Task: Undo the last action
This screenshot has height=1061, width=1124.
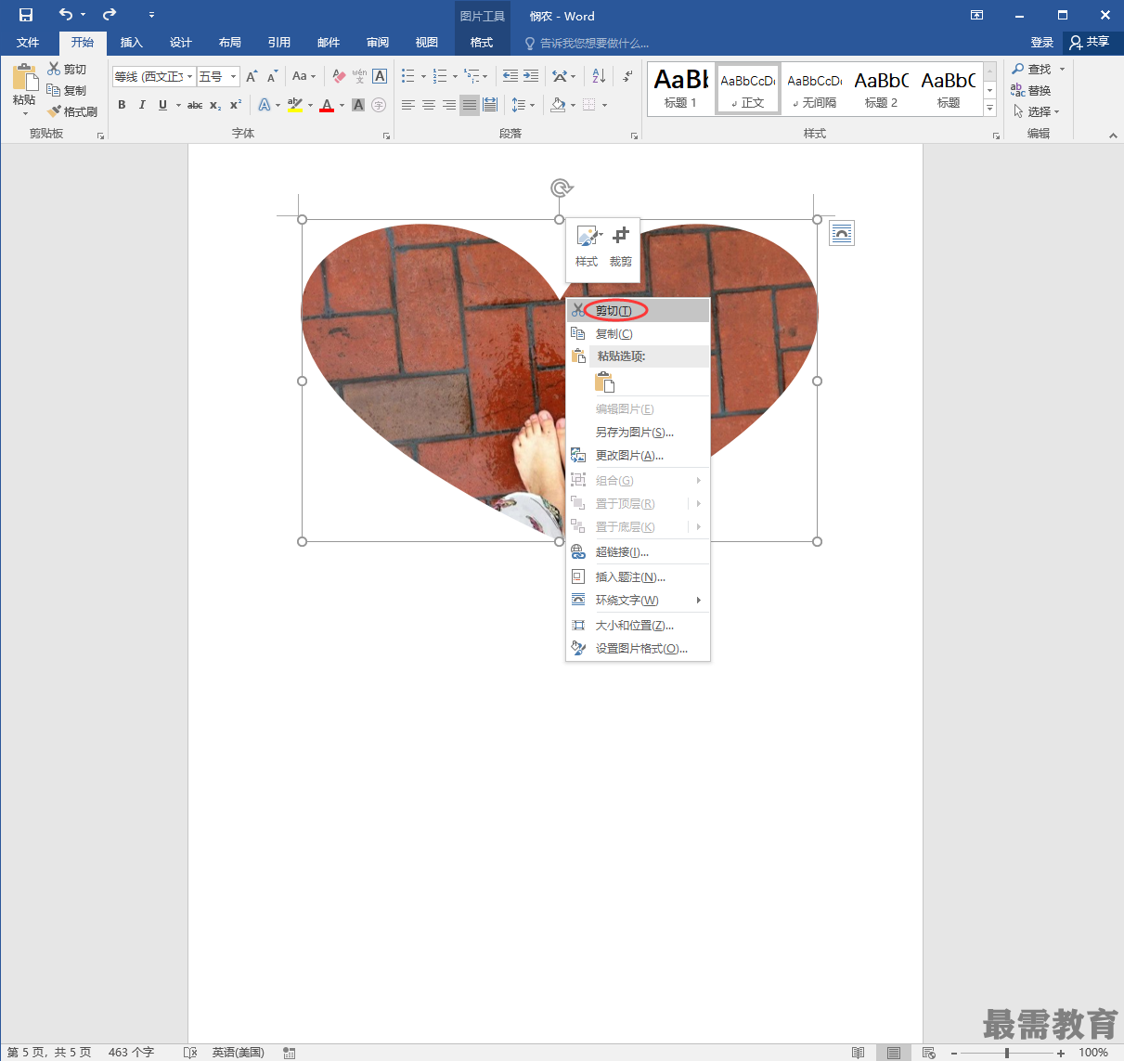Action: [65, 15]
